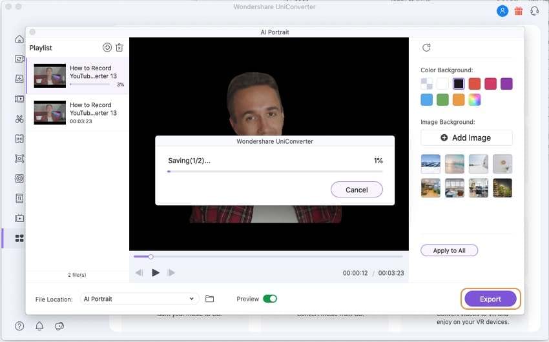Select the purple background swatch
This screenshot has width=549, height=342.
click(506, 84)
